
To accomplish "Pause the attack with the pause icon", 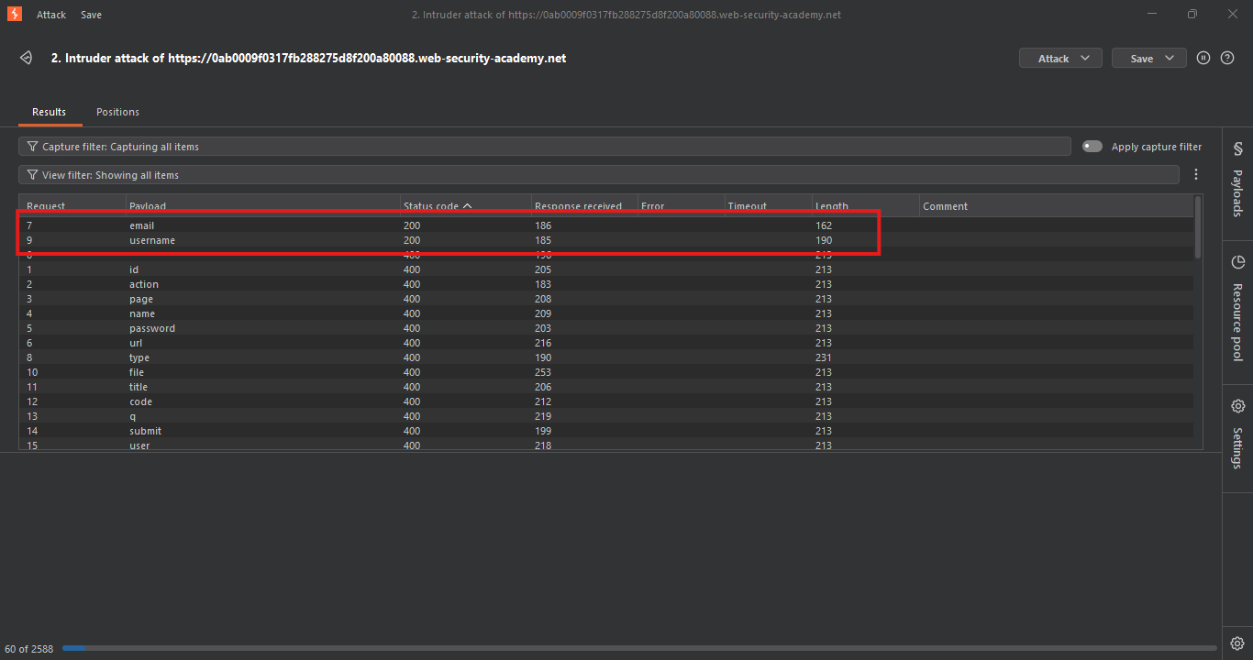I will pos(1203,58).
